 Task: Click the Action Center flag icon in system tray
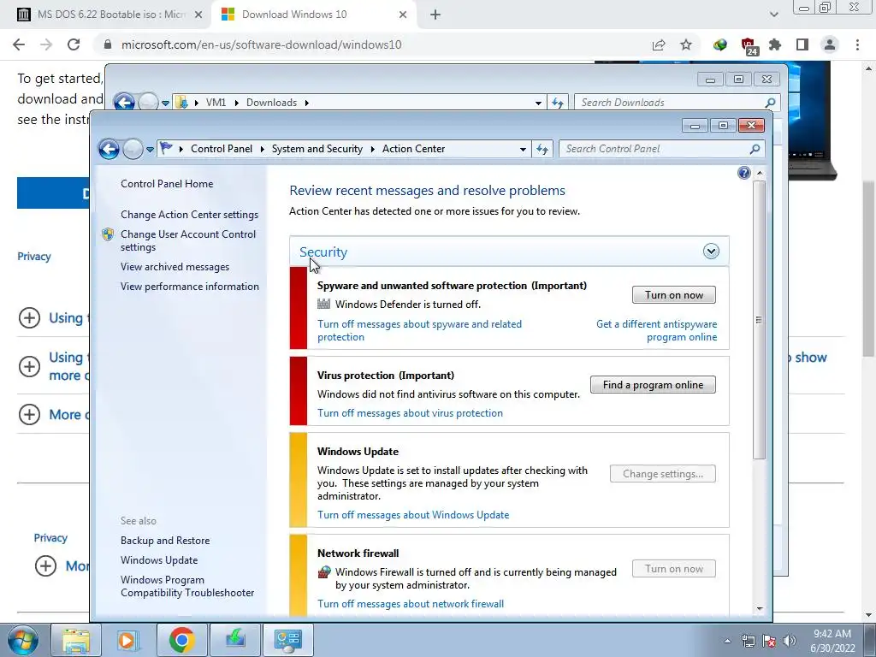(x=769, y=640)
